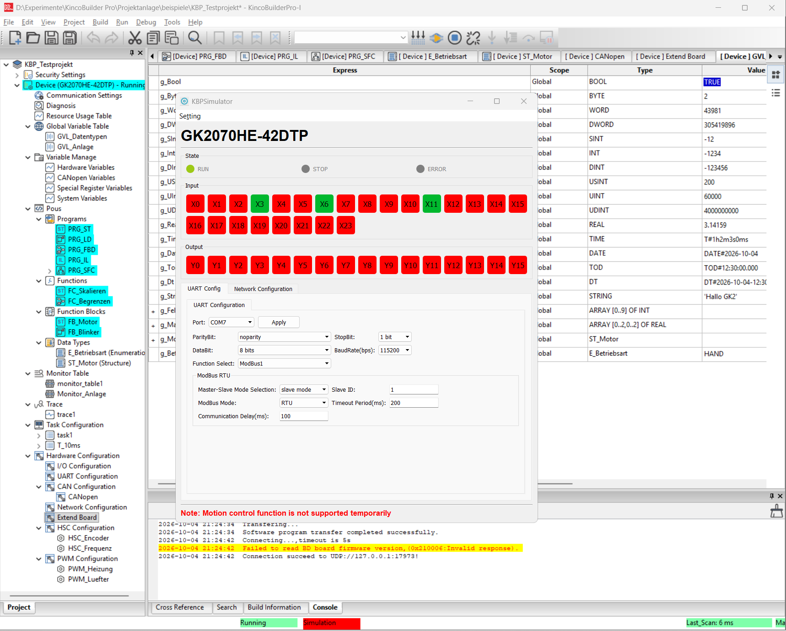
Task: Collapse the Global Variable Table node
Action: point(28,126)
